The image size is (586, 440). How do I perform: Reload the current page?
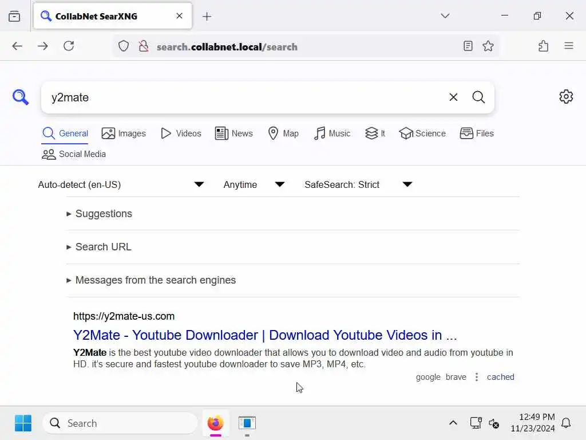[x=69, y=46]
